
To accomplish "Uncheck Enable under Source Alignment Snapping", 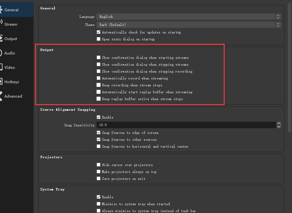I will point(98,117).
